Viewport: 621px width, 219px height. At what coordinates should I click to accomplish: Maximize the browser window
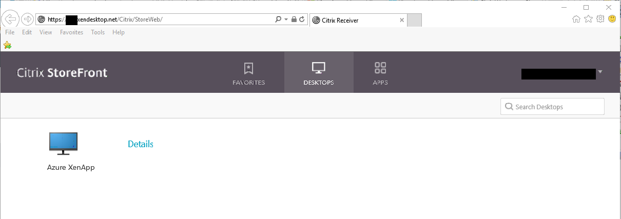tap(586, 7)
